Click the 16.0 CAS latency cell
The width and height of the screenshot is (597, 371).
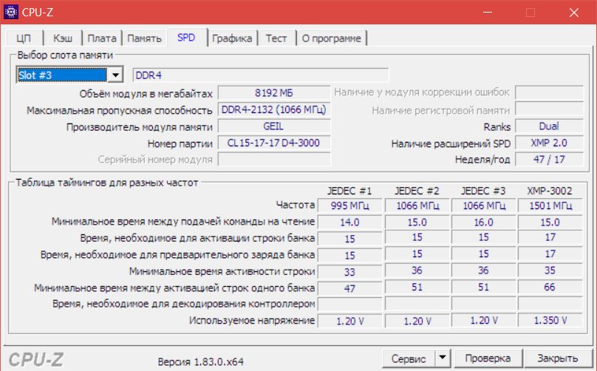pyautogui.click(x=483, y=222)
